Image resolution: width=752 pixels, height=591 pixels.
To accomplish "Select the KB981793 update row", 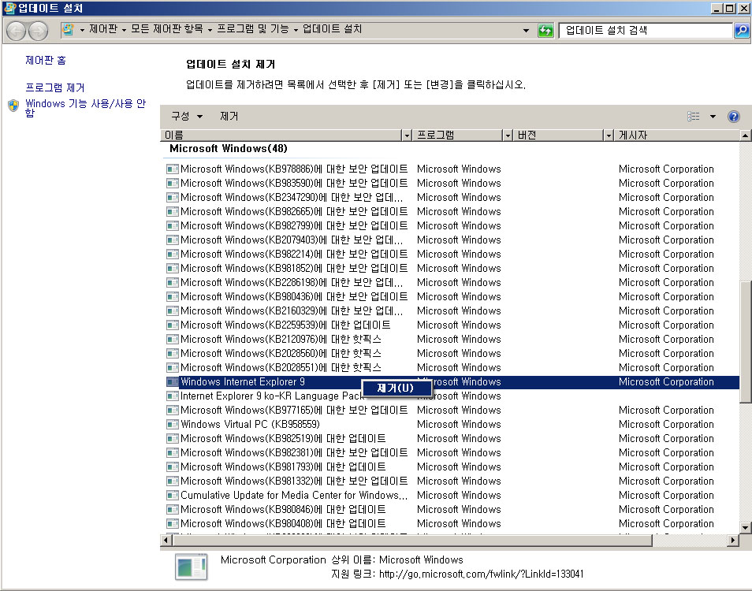I will click(452, 466).
